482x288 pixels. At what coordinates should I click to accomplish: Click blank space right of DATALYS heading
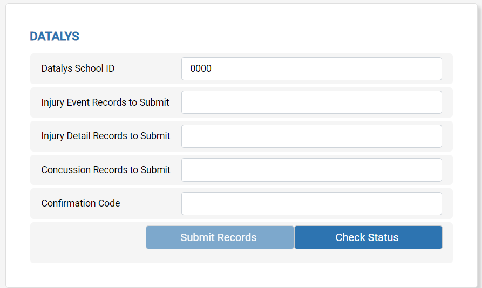click(x=264, y=36)
